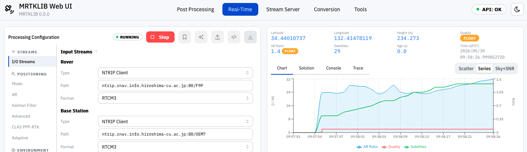Click the API: OK status indicator
Image resolution: width=527 pixels, height=152 pixels.
(489, 9)
